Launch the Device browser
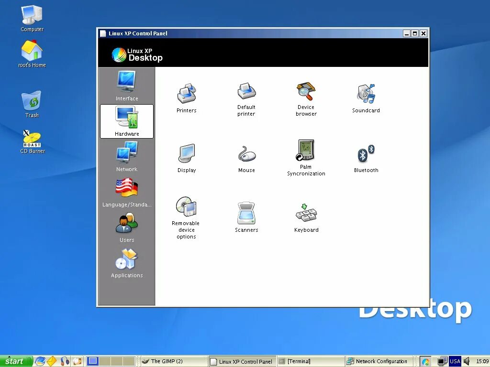Screen dimensions: 490x367 click(306, 99)
